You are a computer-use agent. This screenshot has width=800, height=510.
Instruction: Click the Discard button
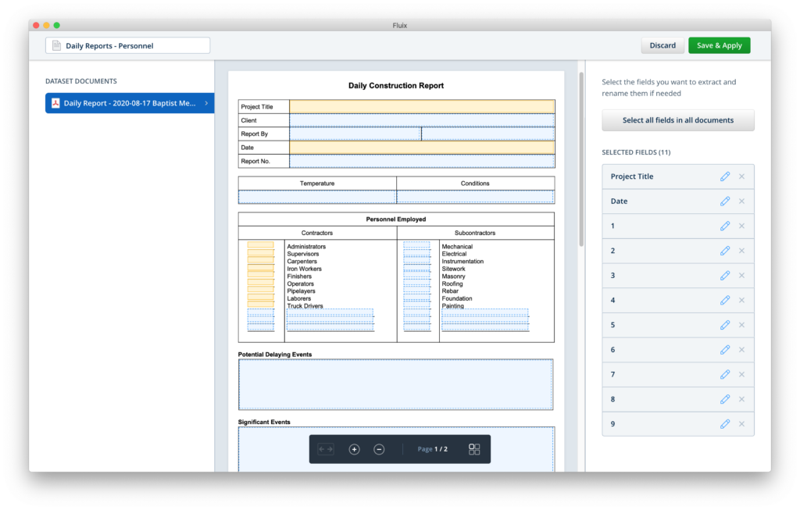(x=662, y=45)
